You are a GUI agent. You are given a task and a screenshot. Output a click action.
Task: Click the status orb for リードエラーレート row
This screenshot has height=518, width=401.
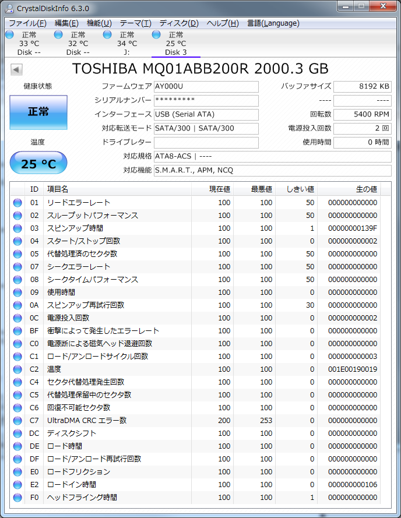pos(17,203)
